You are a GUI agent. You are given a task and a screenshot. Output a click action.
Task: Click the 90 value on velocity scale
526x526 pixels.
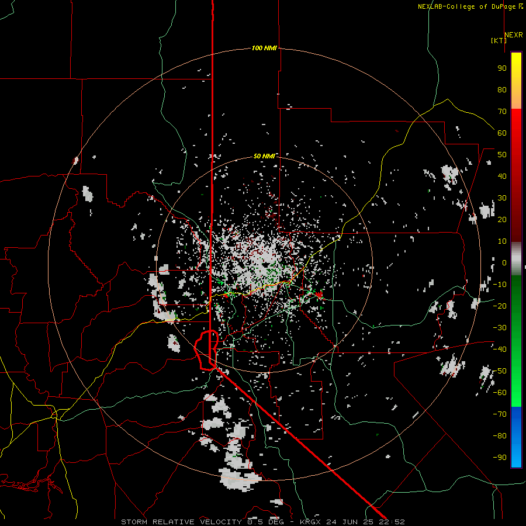(502, 68)
